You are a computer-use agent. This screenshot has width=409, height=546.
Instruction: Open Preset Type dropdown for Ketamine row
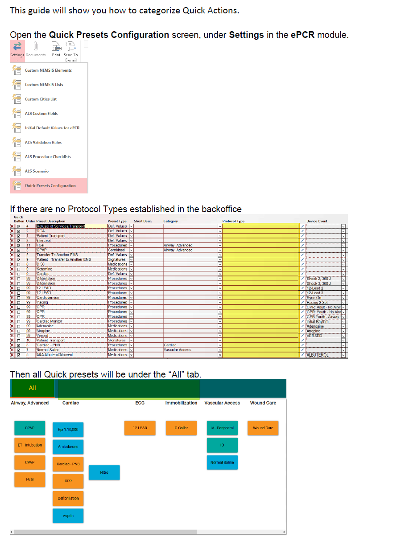point(132,269)
